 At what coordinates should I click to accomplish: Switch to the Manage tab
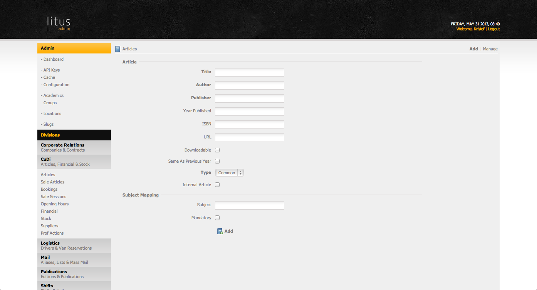[490, 49]
